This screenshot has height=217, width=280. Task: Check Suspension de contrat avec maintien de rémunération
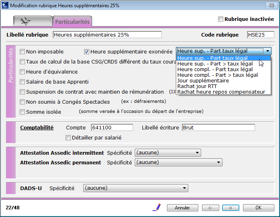pyautogui.click(x=22, y=92)
